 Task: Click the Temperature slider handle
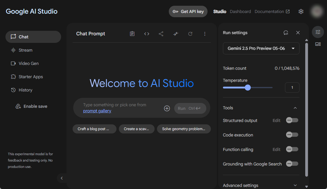(x=248, y=88)
